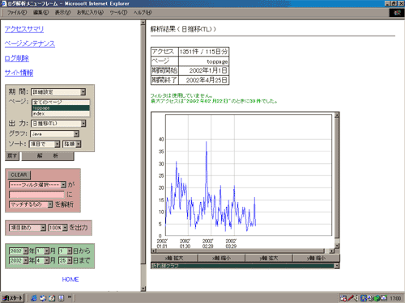
Task: Click the y軸 縮小 button
Action: click(x=316, y=258)
